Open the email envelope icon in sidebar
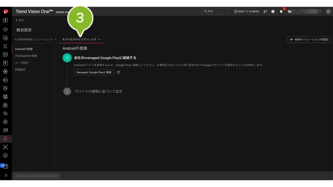 (x=5, y=130)
